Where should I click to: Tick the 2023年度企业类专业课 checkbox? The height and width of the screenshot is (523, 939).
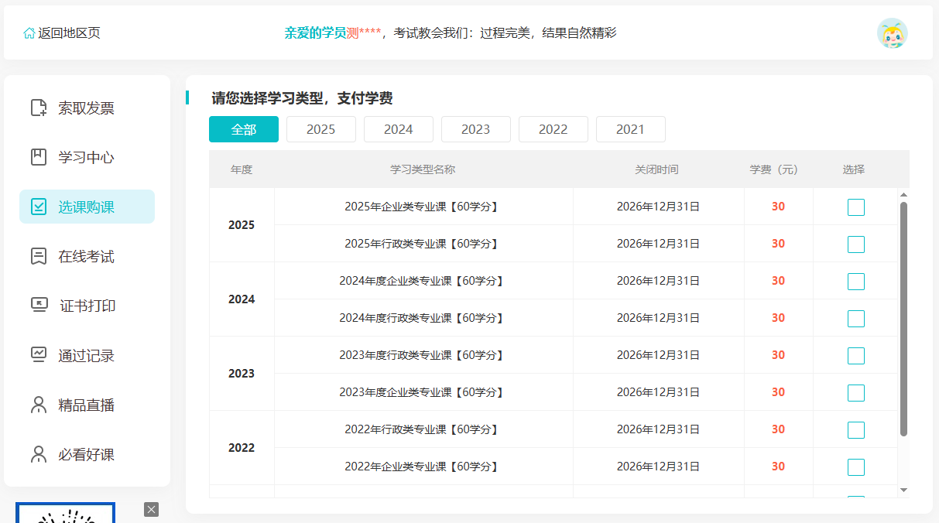[x=856, y=393]
